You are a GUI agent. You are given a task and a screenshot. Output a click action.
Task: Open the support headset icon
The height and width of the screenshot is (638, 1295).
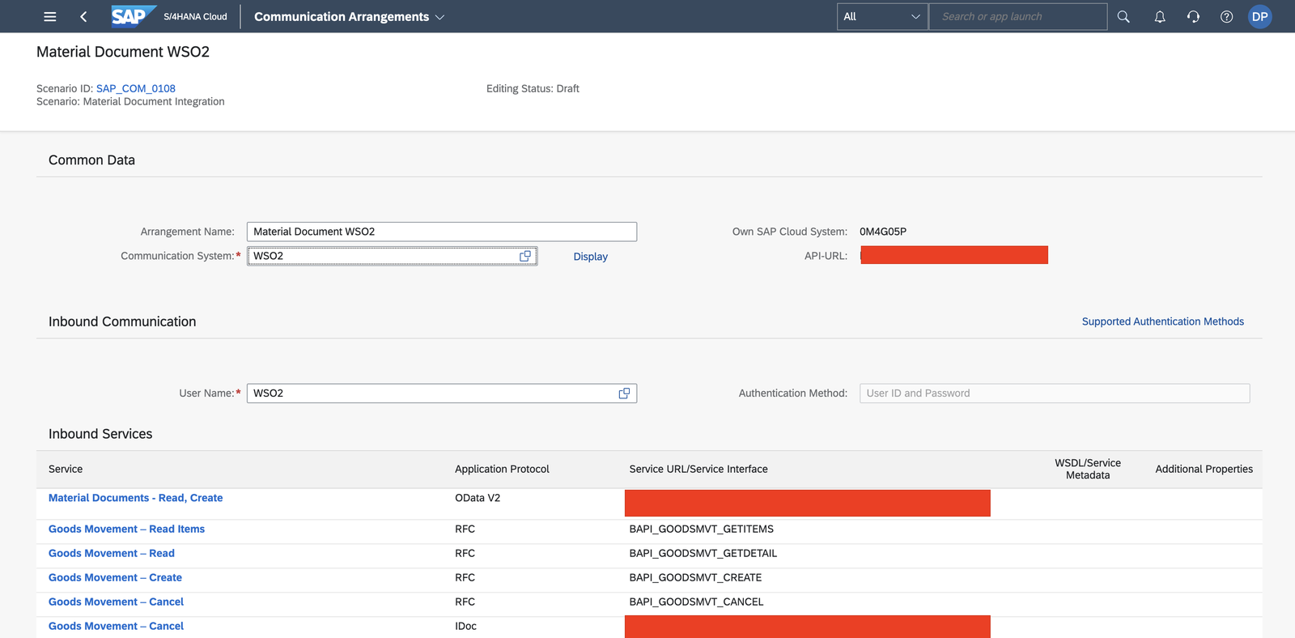coord(1193,16)
